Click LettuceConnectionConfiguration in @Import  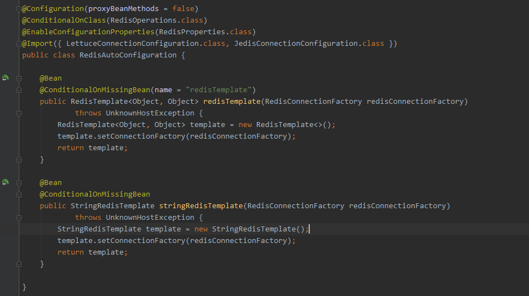pyautogui.click(x=133, y=44)
